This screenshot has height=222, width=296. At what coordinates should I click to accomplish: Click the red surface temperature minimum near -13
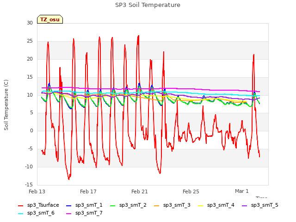[69, 179]
